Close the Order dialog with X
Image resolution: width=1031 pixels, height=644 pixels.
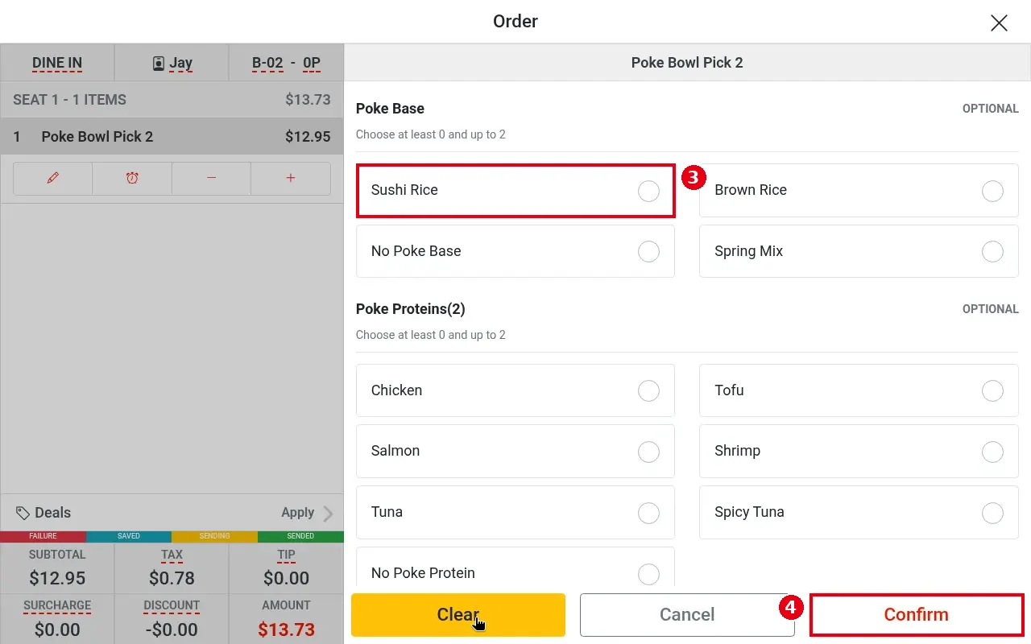[x=999, y=23]
